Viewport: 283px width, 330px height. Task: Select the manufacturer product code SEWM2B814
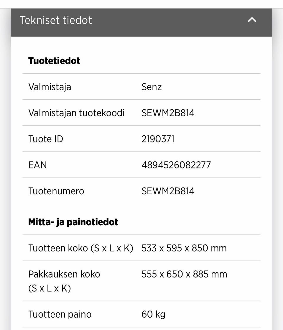click(168, 113)
